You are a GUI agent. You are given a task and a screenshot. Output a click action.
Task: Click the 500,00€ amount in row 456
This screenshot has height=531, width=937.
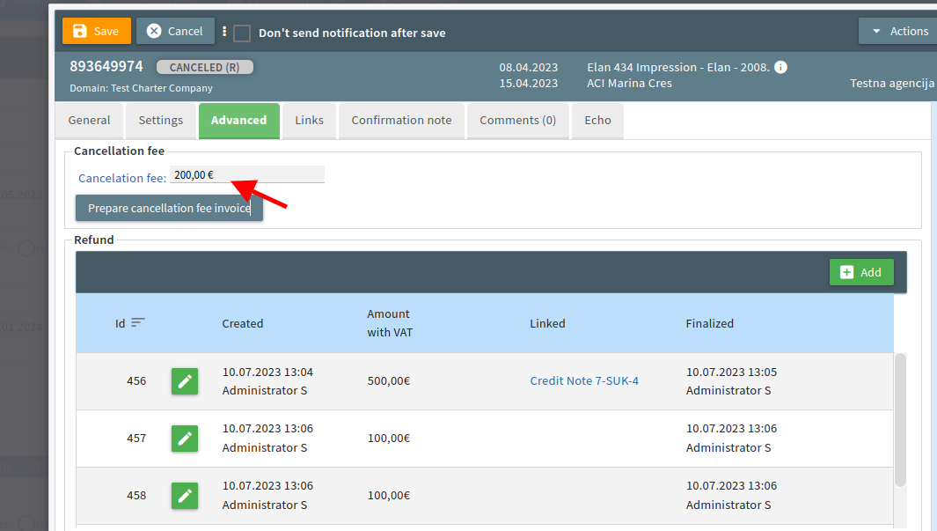388,381
